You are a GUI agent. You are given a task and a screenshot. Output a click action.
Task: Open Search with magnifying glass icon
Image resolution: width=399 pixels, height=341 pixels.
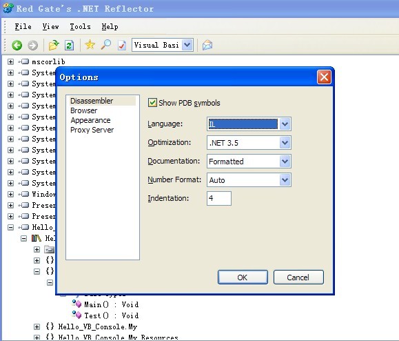click(x=106, y=45)
